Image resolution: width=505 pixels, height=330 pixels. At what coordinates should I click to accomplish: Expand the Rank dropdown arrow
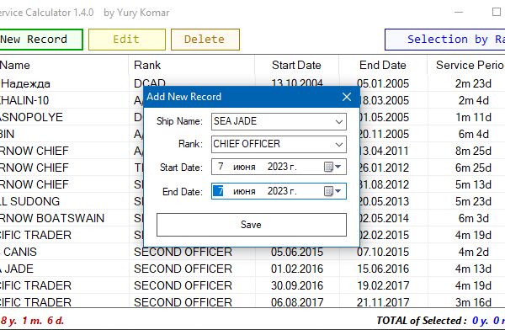pyautogui.click(x=339, y=145)
